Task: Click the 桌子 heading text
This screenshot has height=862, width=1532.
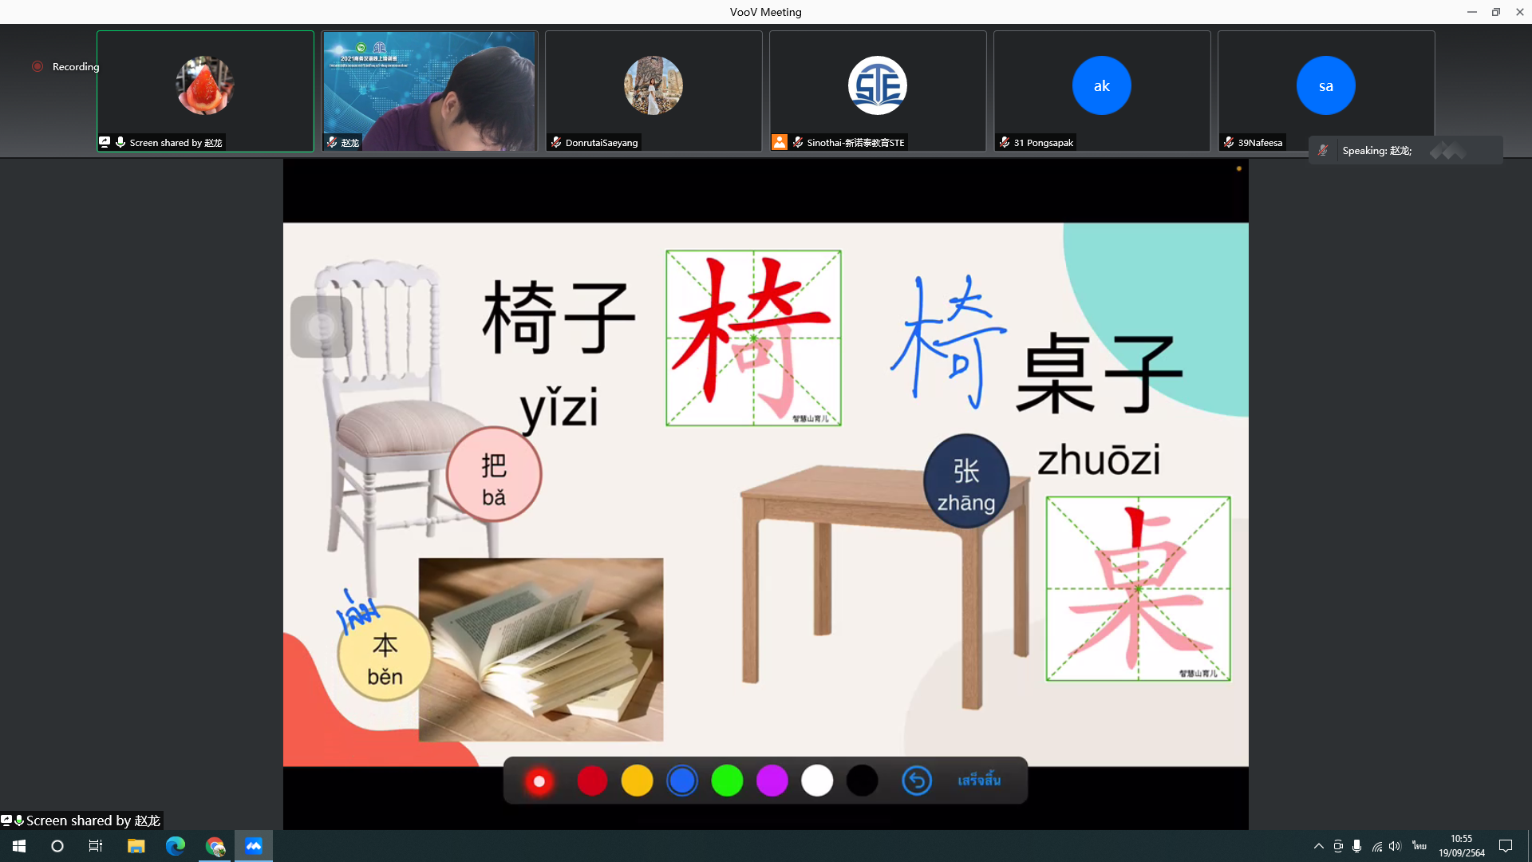Action: [1099, 373]
